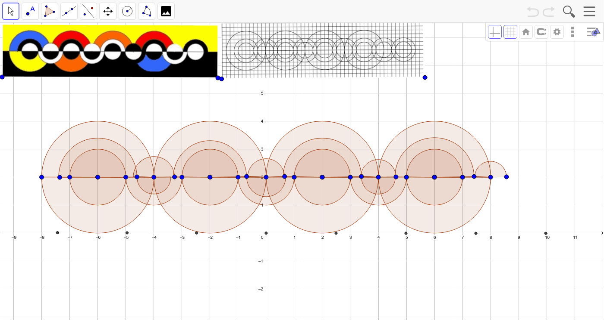Viewport: 604px width, 321px height.
Task: Open the hamburger main menu
Action: (589, 12)
